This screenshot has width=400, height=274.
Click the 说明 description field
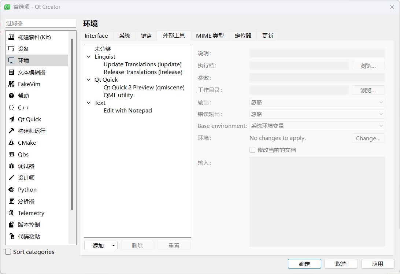(317, 53)
